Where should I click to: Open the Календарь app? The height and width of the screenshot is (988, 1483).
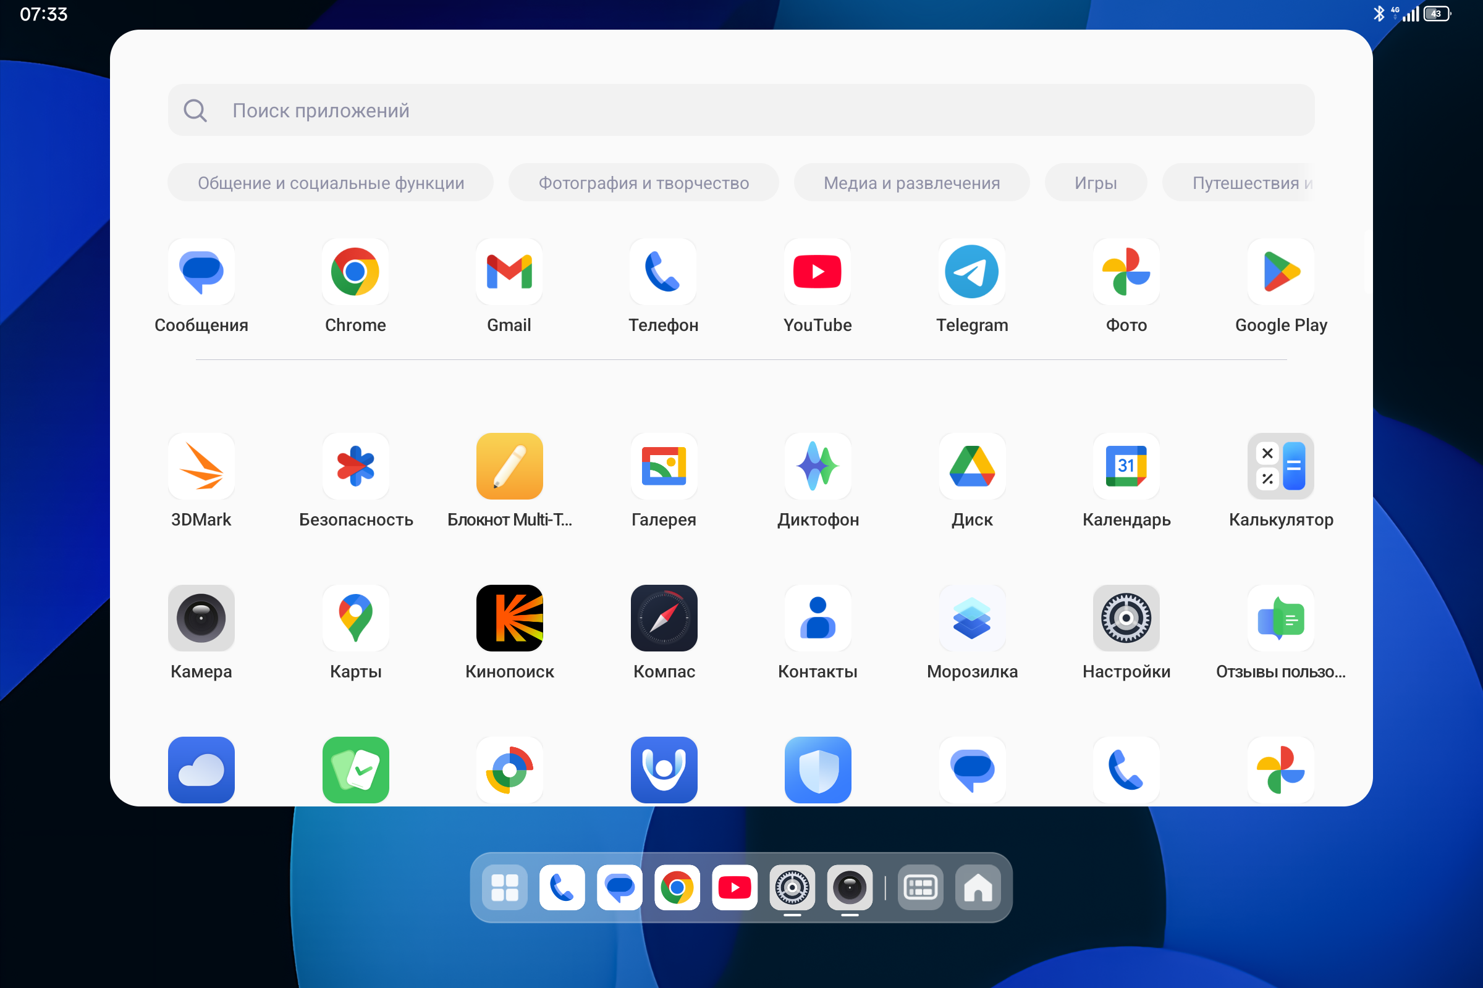[1126, 466]
